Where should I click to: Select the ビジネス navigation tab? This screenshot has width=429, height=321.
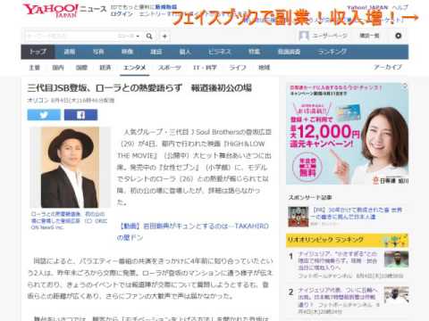click(x=220, y=52)
